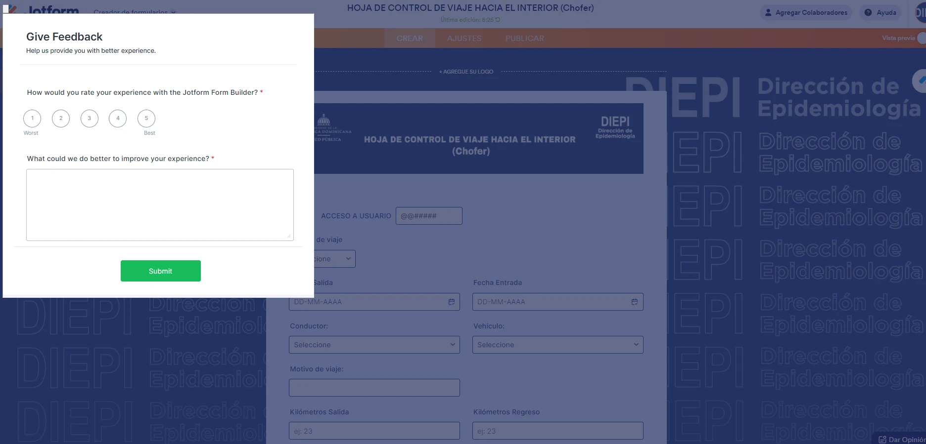Toggle the Vista previa switch
This screenshot has height=444, width=926.
point(922,38)
